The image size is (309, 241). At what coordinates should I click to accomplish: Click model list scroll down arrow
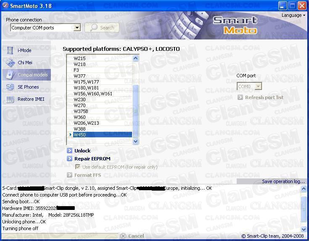pyautogui.click(x=135, y=141)
